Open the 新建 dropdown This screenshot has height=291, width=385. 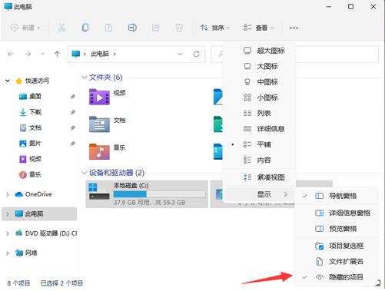click(x=25, y=28)
